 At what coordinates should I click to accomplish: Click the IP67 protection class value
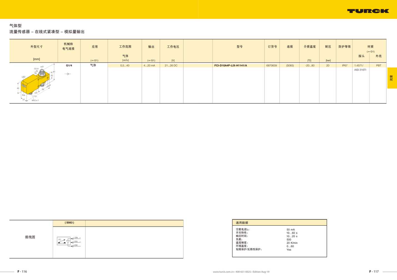click(344, 66)
